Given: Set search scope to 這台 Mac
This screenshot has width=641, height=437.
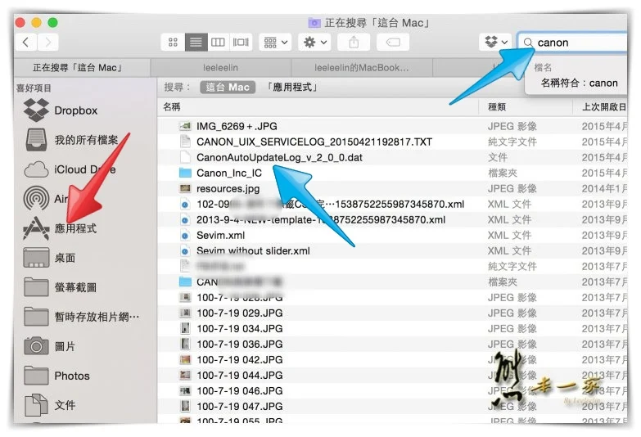Looking at the screenshot, I should (x=228, y=87).
